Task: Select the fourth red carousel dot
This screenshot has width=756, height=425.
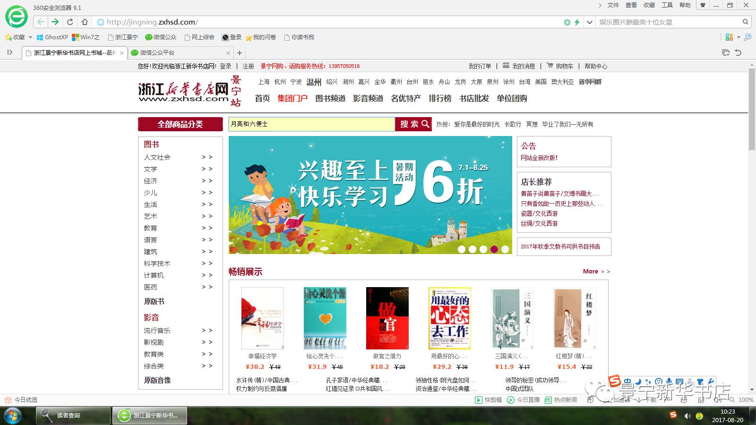Action: [494, 249]
